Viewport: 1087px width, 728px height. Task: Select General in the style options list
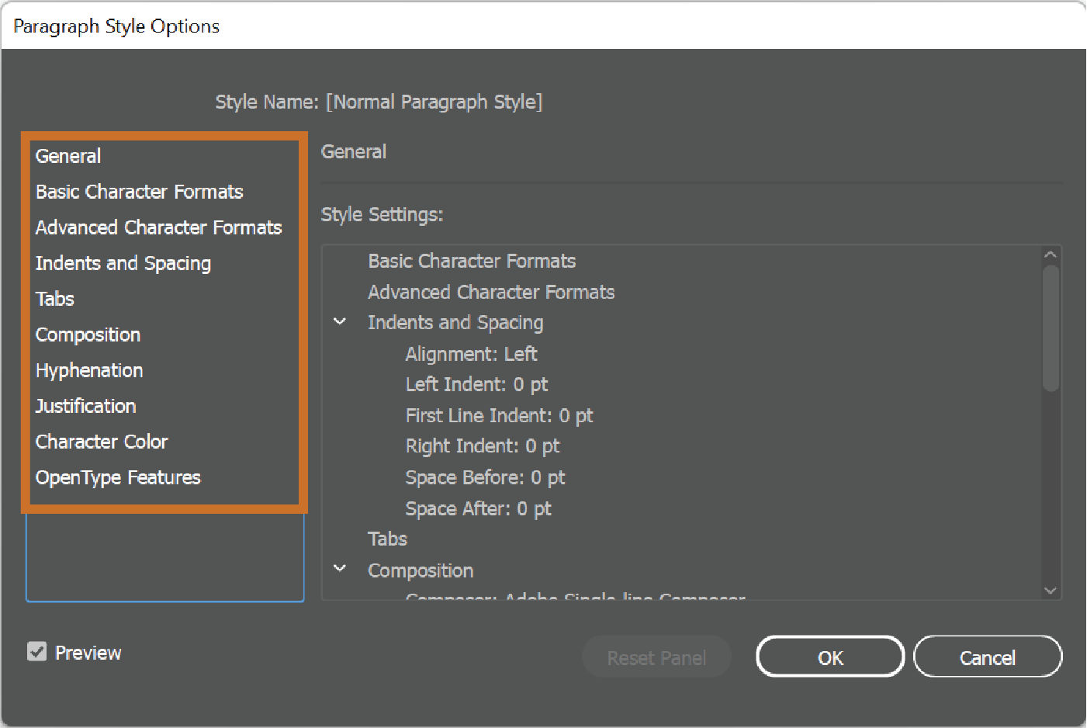click(68, 156)
